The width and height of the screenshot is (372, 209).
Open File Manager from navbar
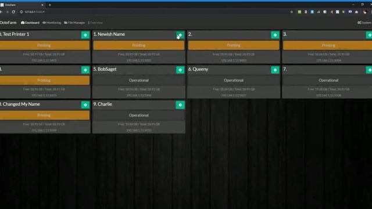74,23
